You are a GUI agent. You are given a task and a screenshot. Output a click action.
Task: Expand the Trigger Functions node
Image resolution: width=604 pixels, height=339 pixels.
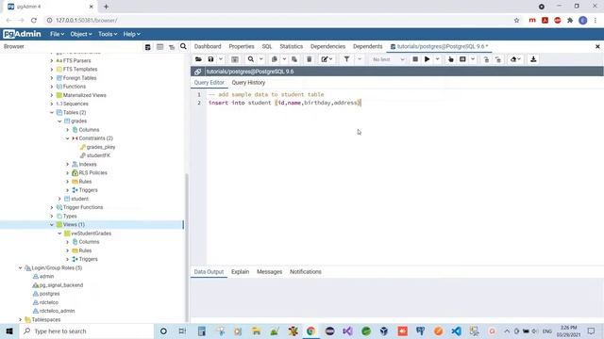(52, 207)
